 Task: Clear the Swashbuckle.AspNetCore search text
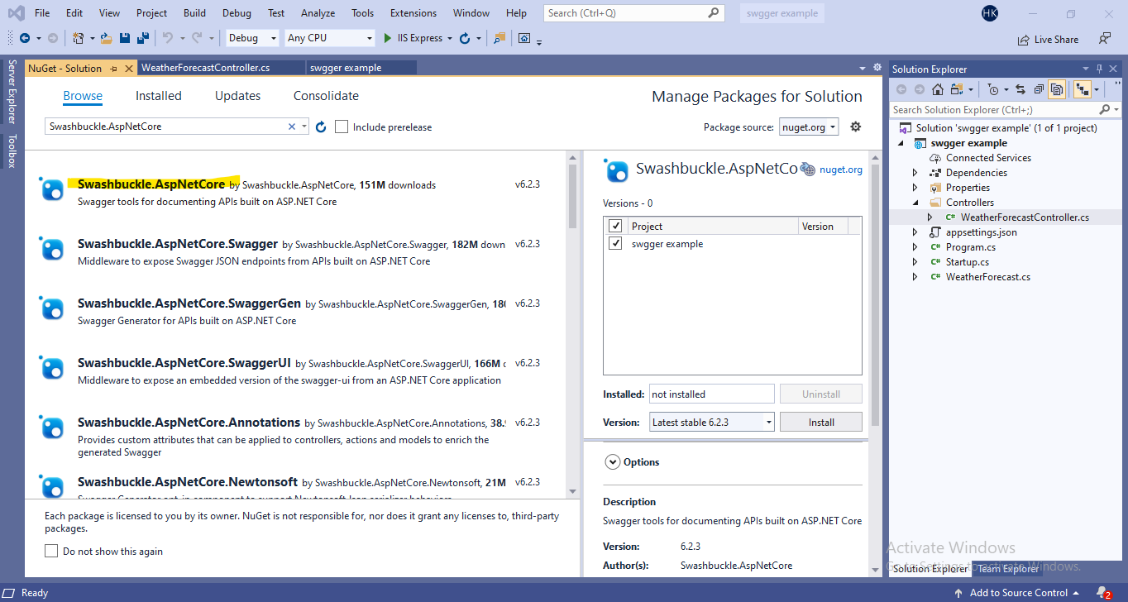(291, 127)
